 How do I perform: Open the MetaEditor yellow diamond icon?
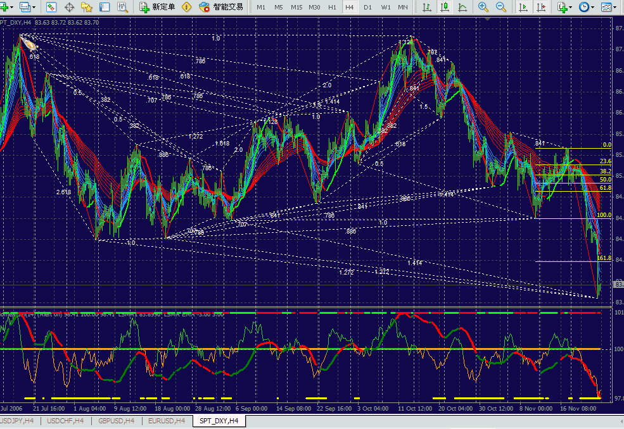[186, 8]
